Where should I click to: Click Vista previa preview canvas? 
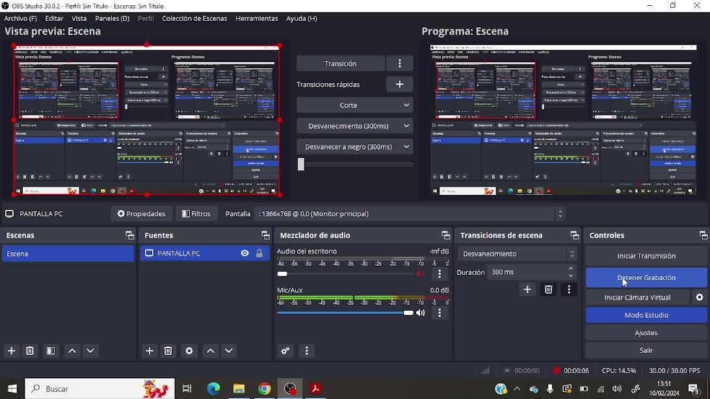pos(146,120)
